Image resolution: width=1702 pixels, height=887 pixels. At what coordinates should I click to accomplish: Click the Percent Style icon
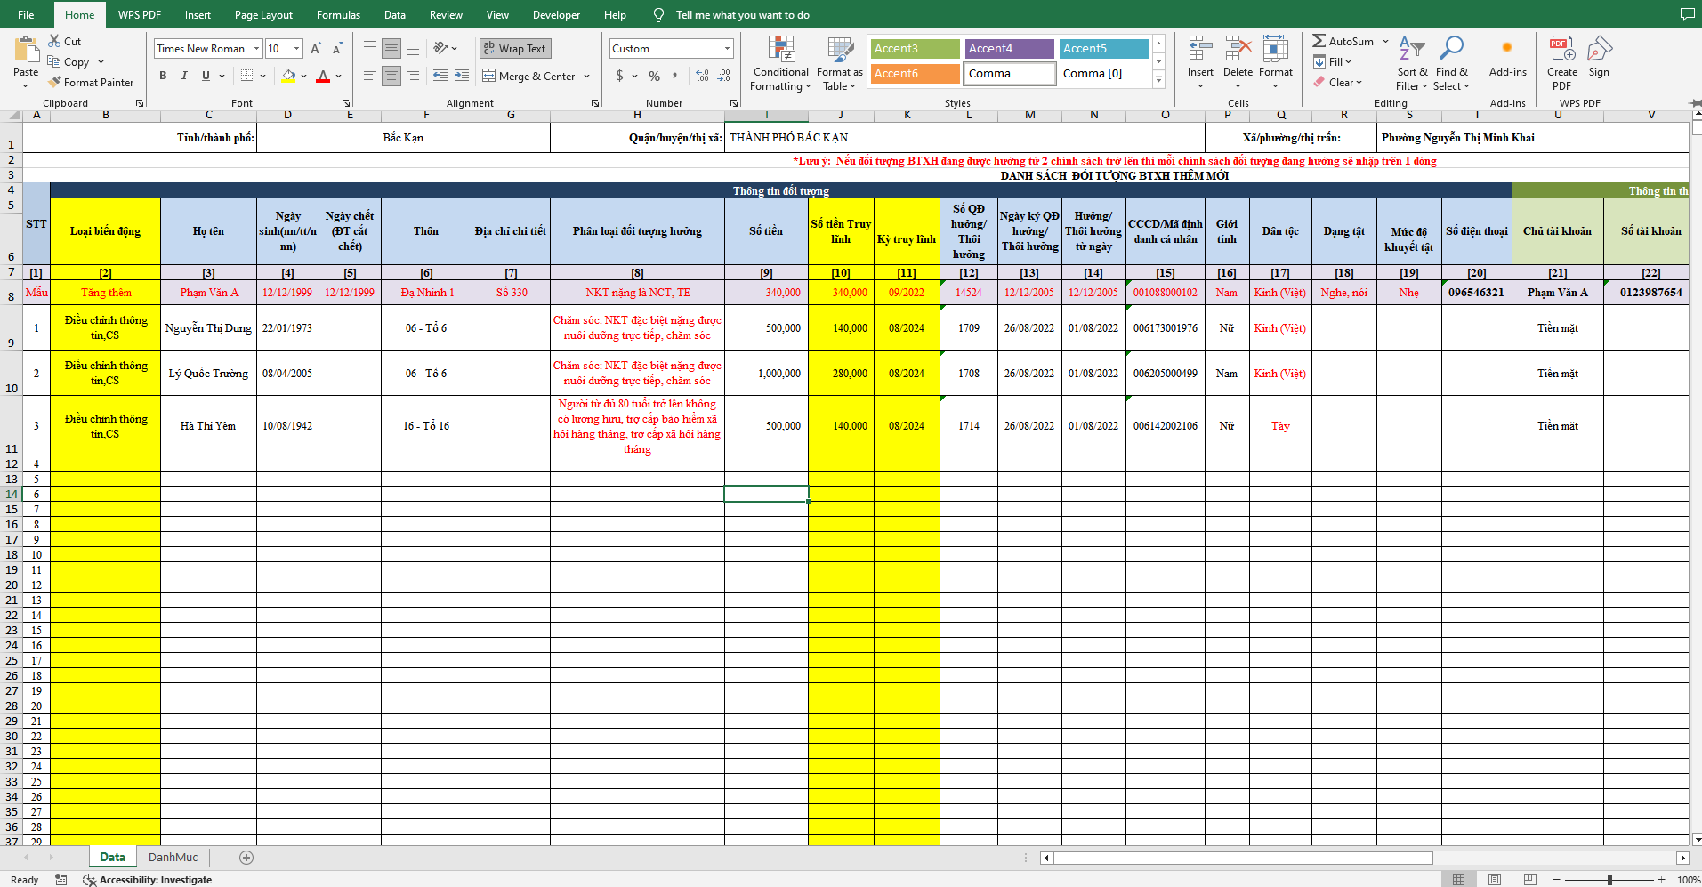point(654,76)
